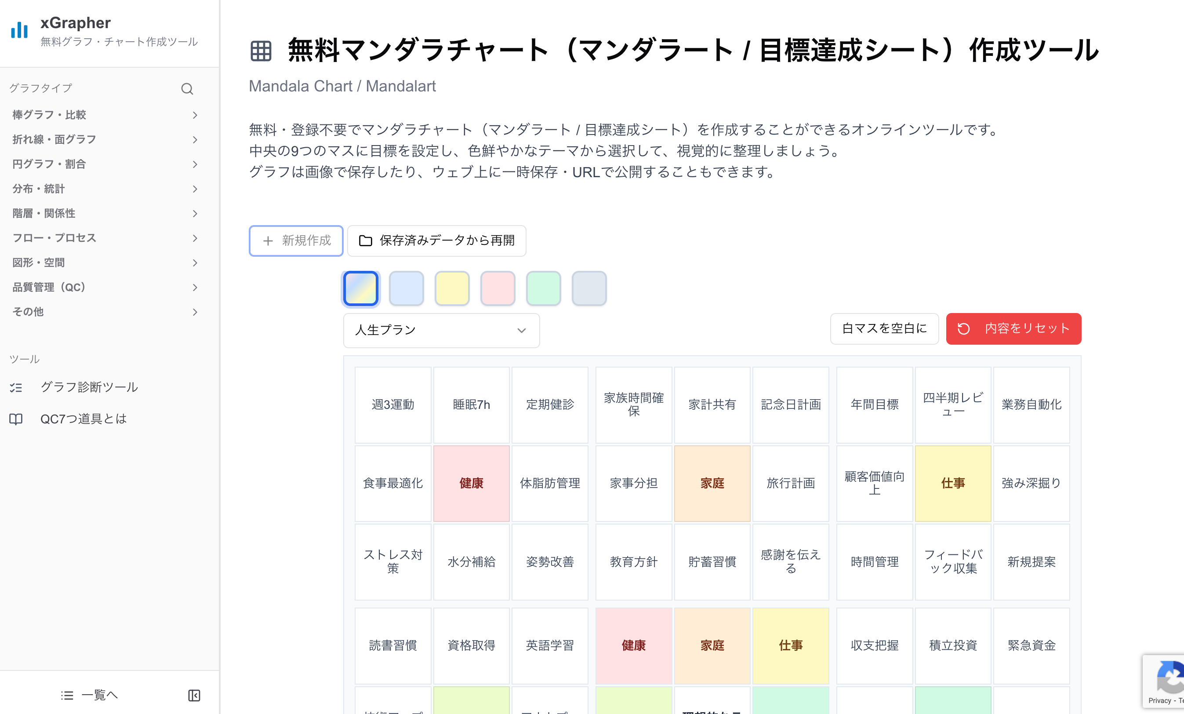Viewport: 1184px width, 714px height.
Task: Click the 健康 center cell in the chart
Action: 472,484
